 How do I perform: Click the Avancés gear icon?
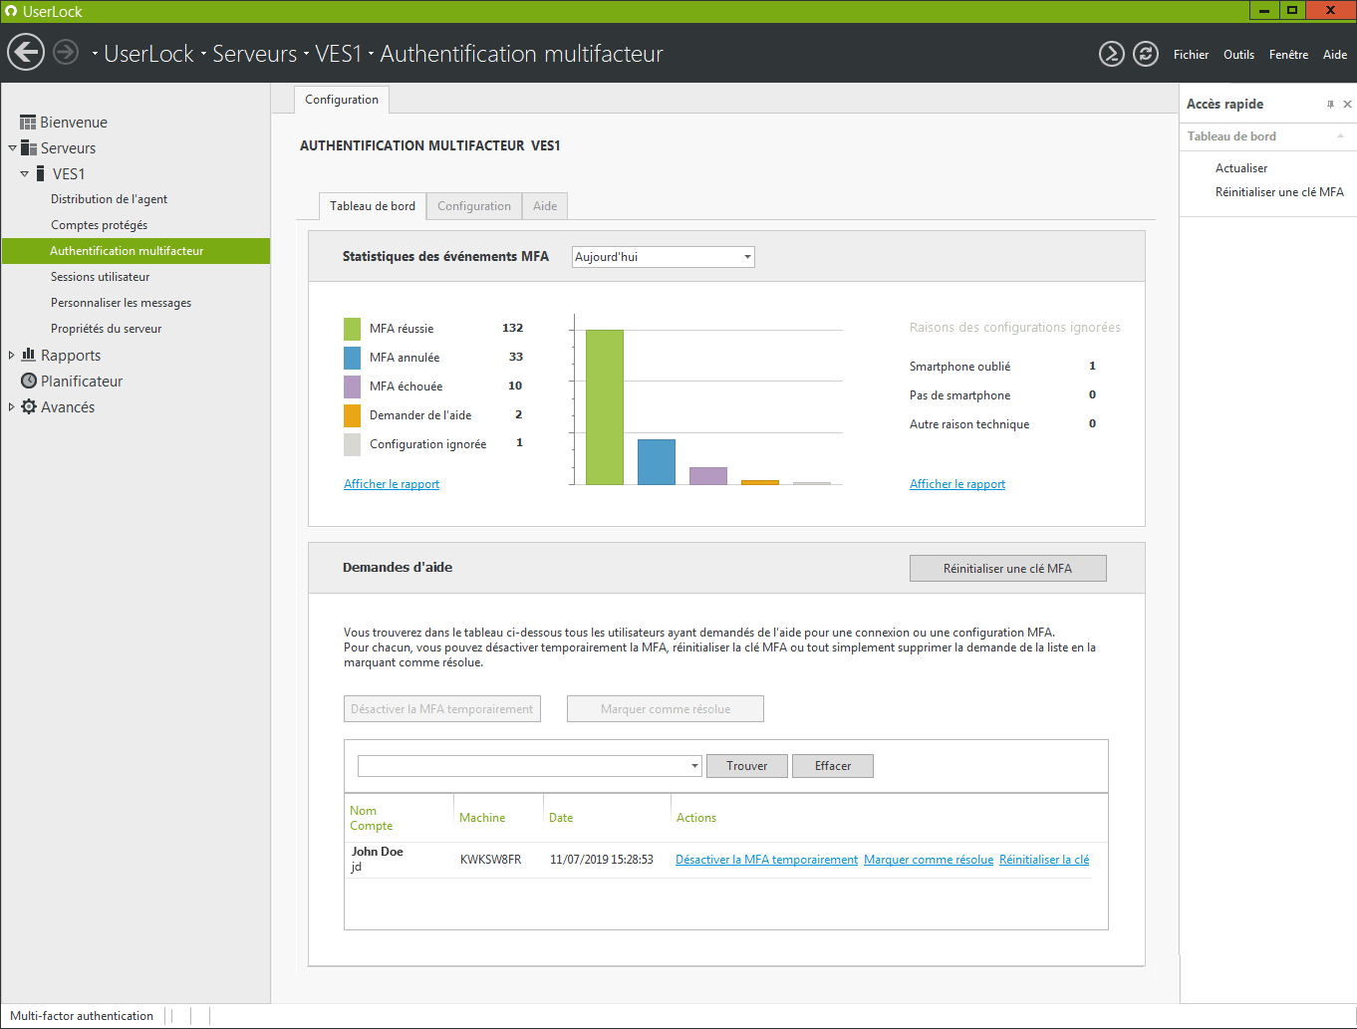pos(29,406)
